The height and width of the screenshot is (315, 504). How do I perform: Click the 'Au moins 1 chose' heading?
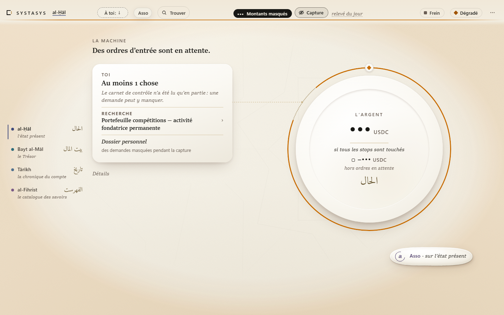(x=130, y=83)
